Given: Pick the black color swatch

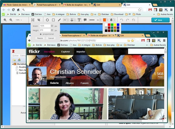Looking at the screenshot, I should click(x=106, y=31).
